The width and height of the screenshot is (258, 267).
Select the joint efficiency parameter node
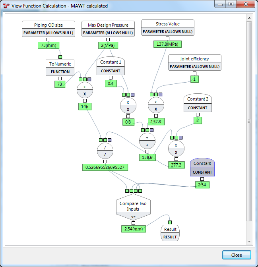pos(194,63)
